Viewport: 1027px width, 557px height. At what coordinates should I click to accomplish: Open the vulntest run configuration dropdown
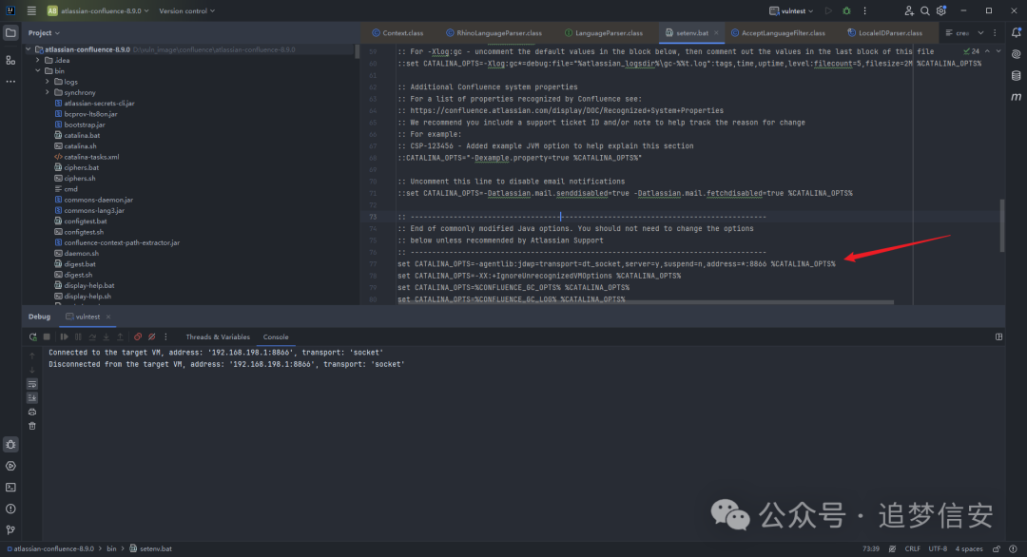click(791, 11)
